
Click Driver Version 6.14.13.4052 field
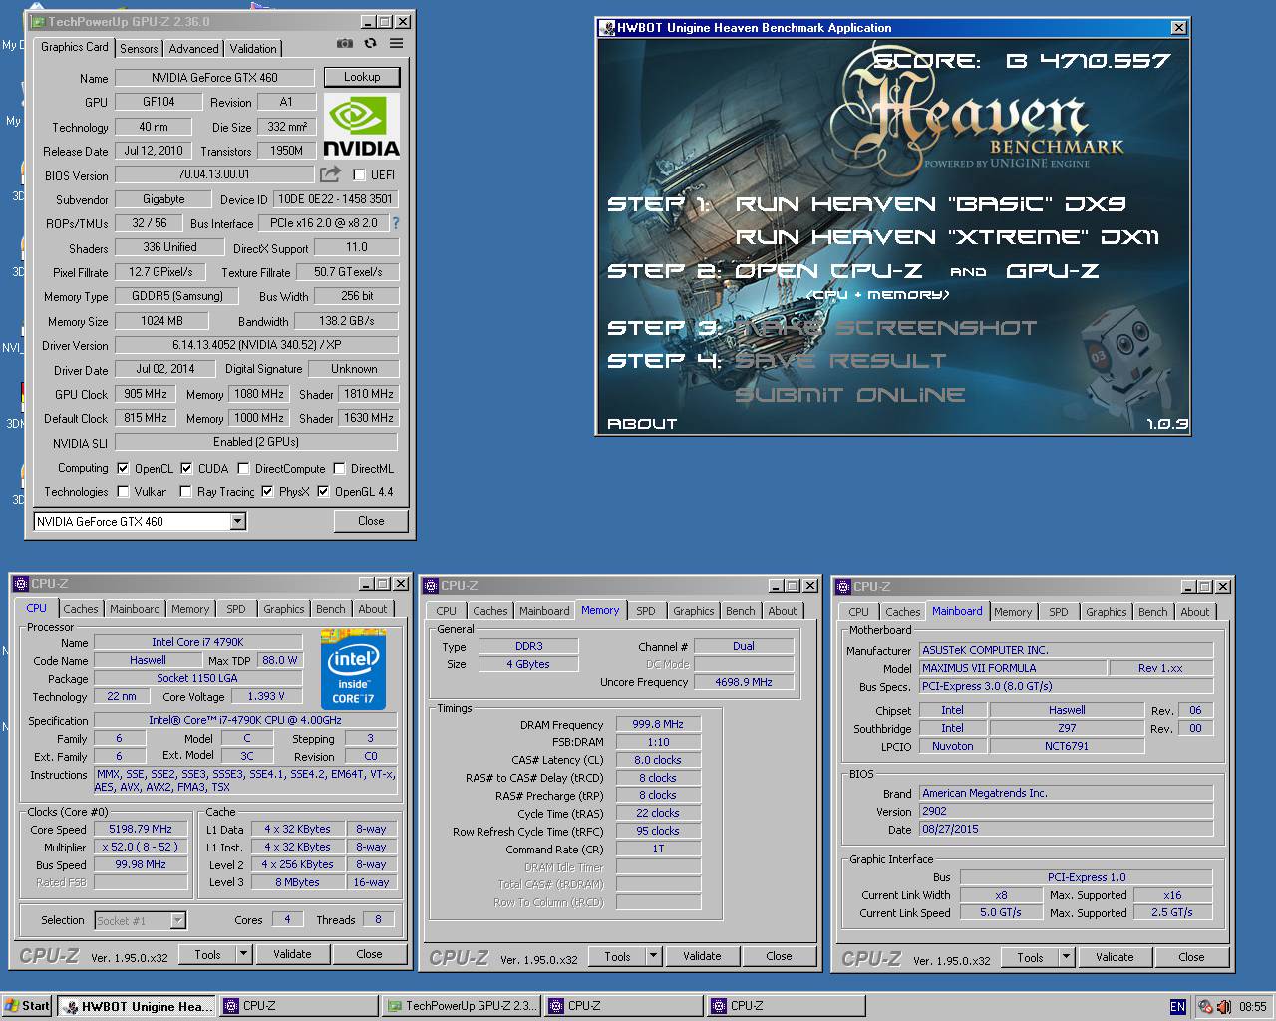256,345
